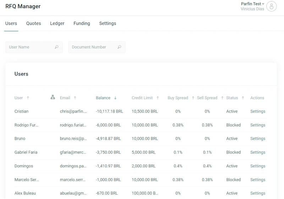Viewport: 284px width, 199px height.
Task: Click the Document Number input field
Action: point(97,47)
